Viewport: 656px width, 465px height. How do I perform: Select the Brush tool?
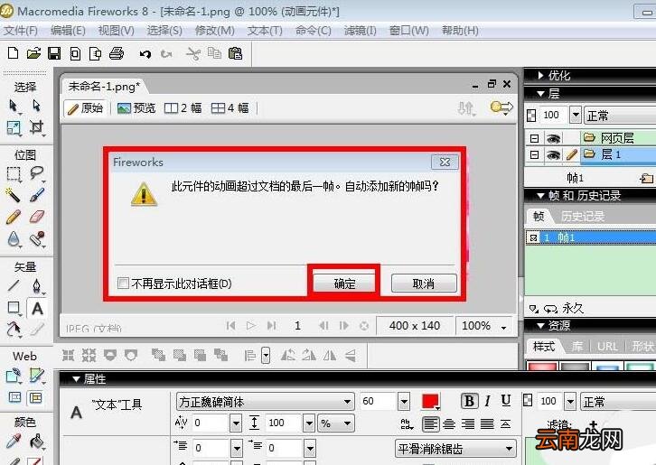pyautogui.click(x=37, y=195)
